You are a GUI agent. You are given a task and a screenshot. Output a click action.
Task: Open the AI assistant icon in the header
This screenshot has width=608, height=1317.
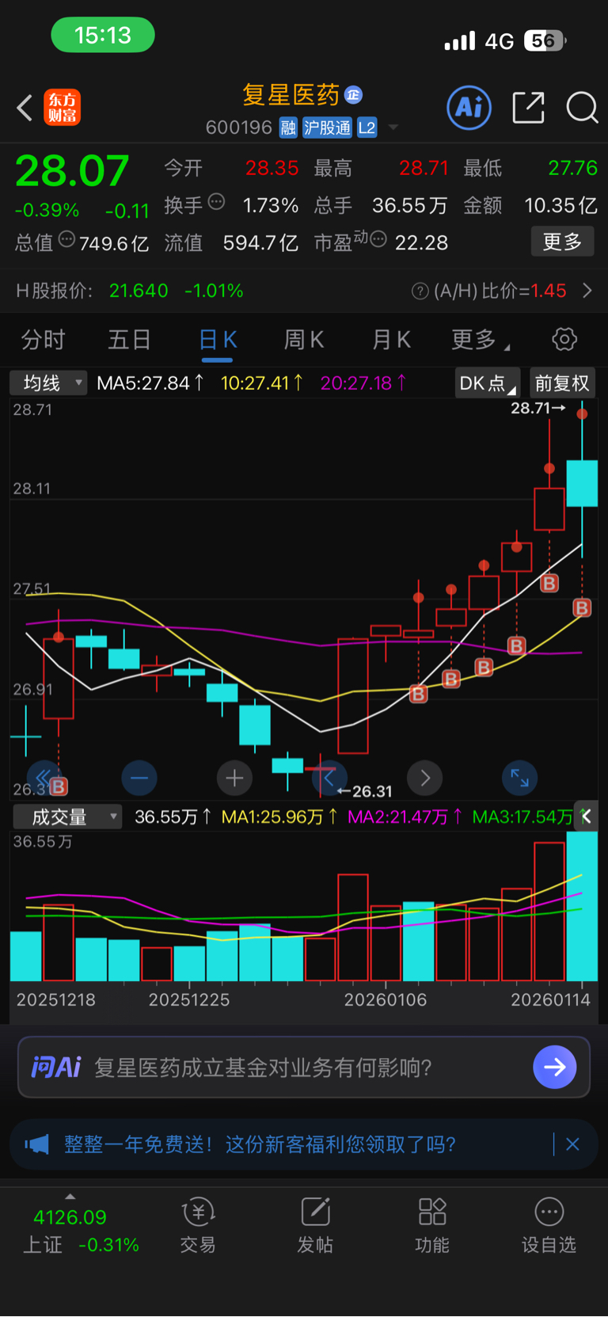(x=469, y=107)
